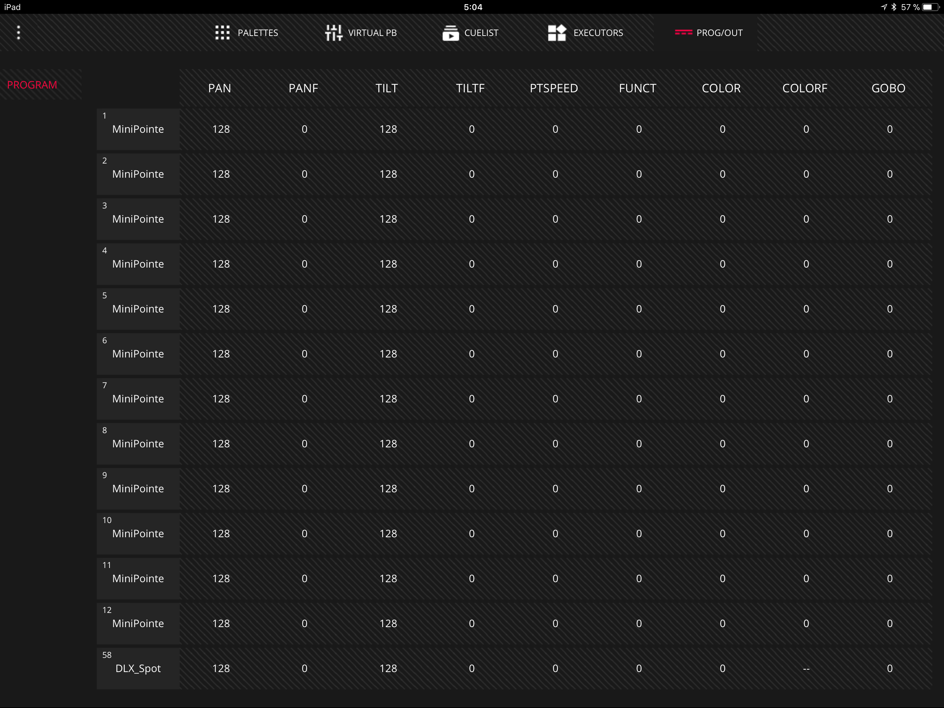Tap the Virtual PB faders icon
This screenshot has height=708, width=944.
333,32
